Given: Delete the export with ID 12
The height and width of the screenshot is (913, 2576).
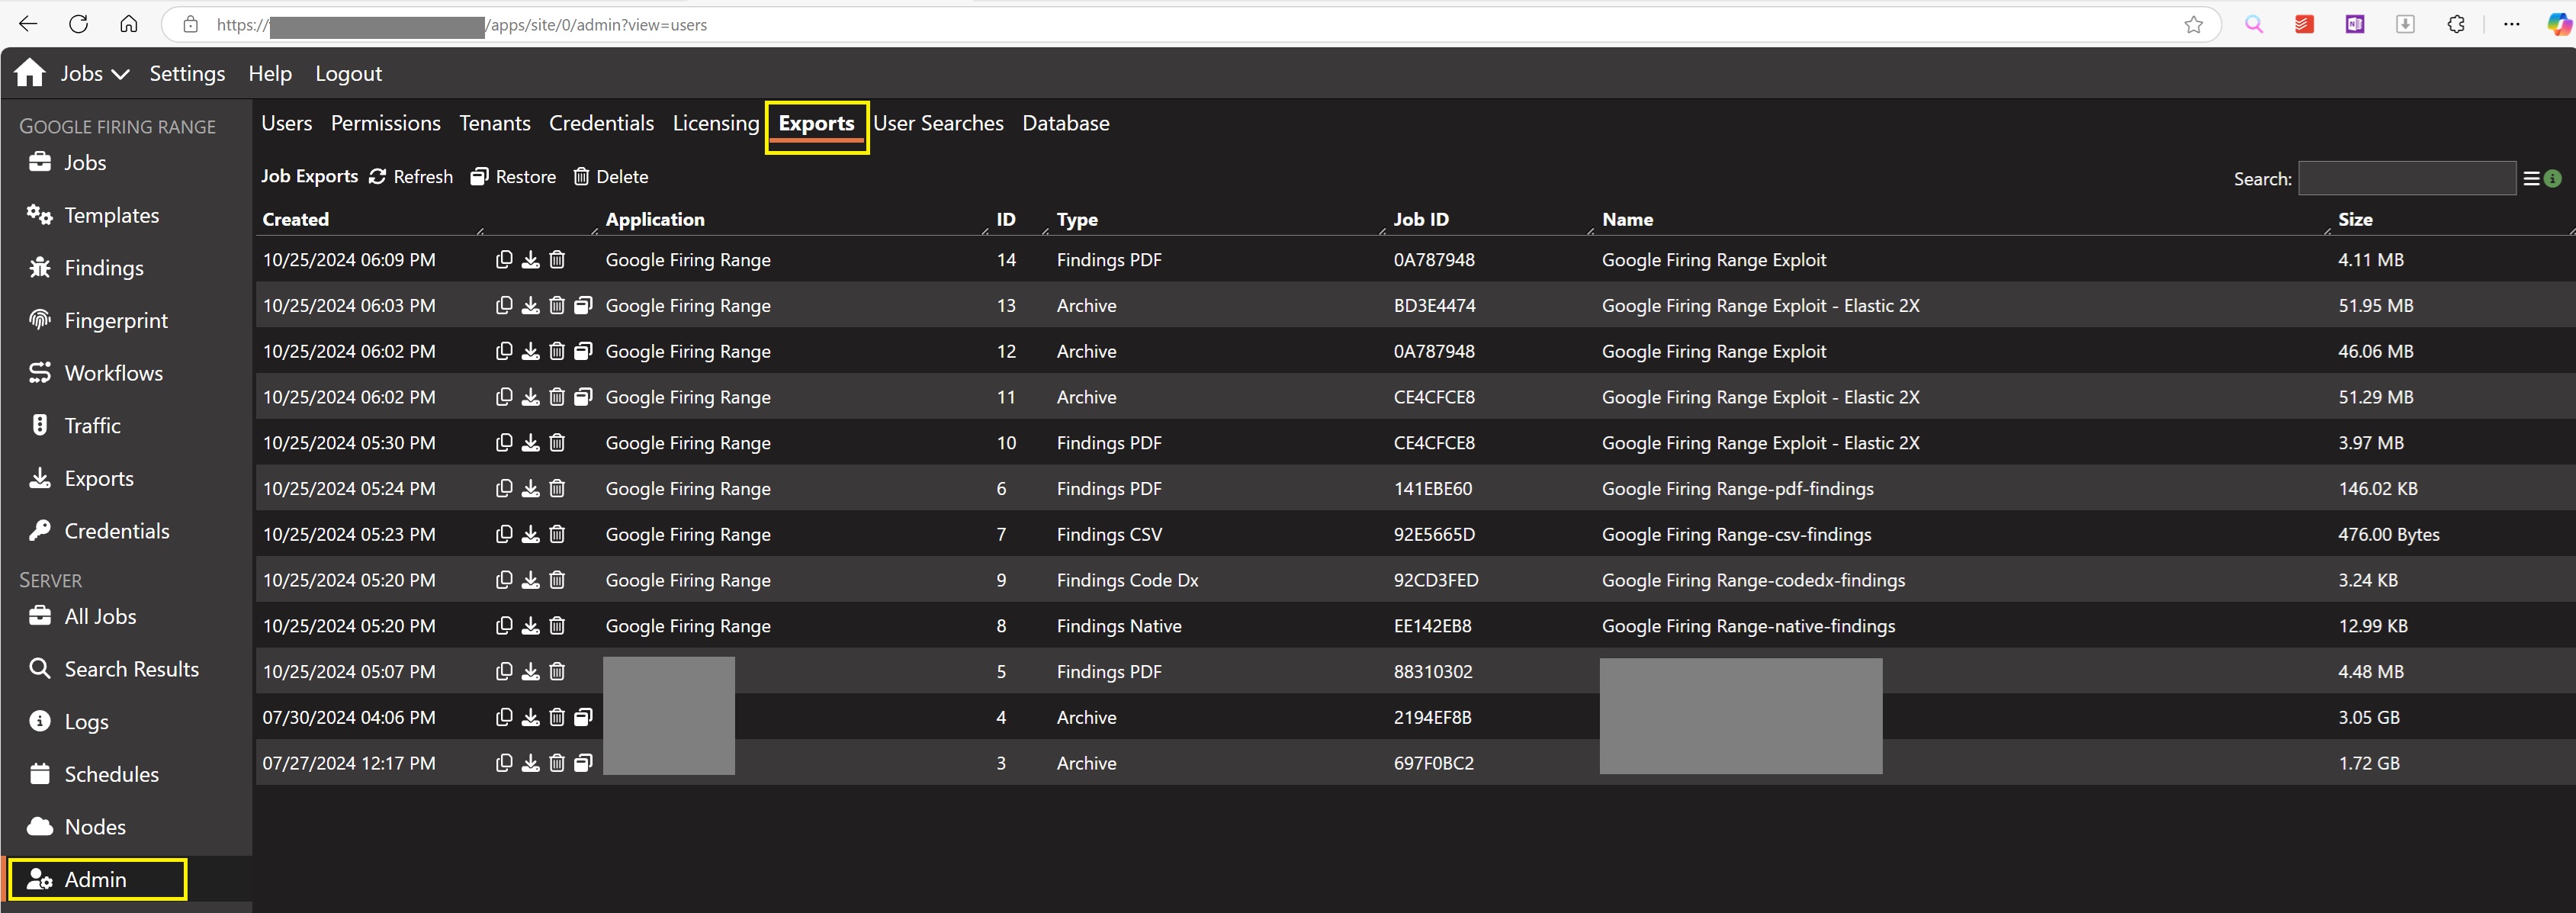Looking at the screenshot, I should (557, 352).
